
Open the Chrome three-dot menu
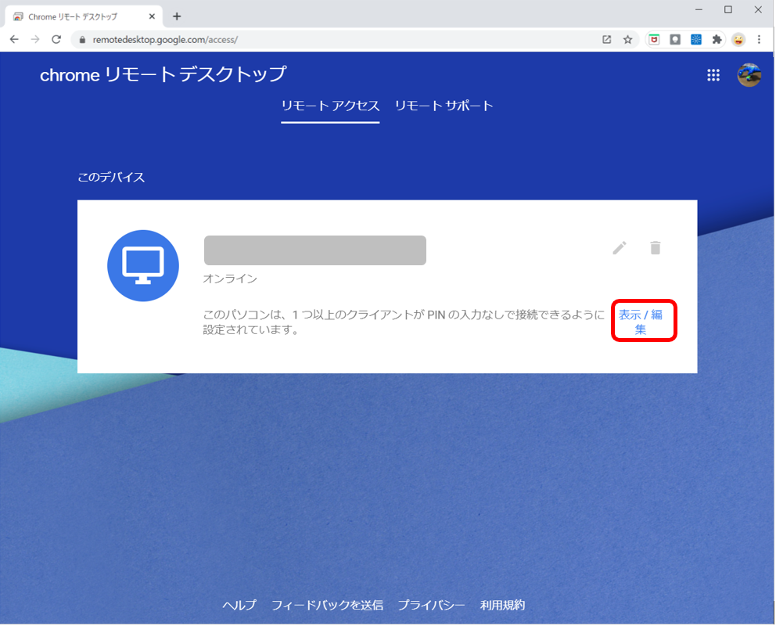click(x=759, y=40)
